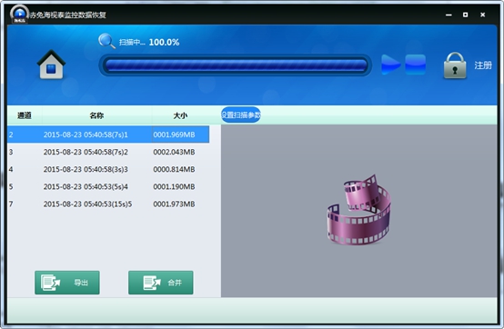Click the magnifier scan icon

click(x=106, y=41)
